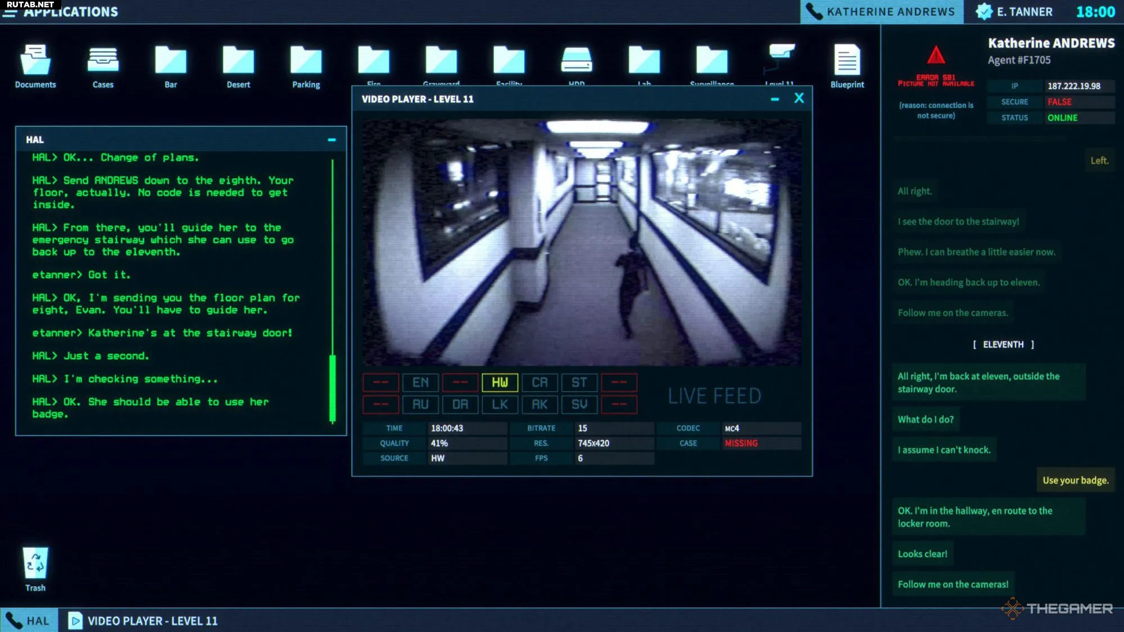1124x632 pixels.
Task: Click the live feed video image
Action: [x=582, y=242]
